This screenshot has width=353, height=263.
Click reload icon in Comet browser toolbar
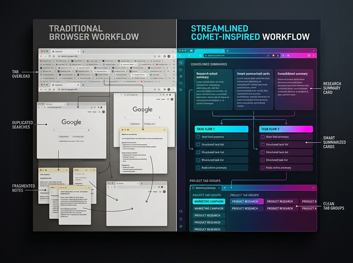click(x=189, y=56)
